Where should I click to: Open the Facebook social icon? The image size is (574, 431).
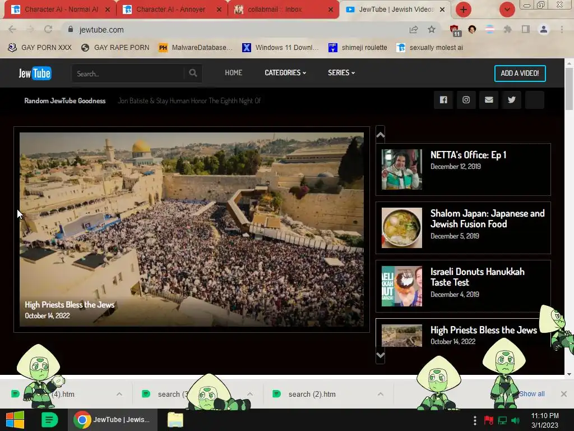[443, 100]
